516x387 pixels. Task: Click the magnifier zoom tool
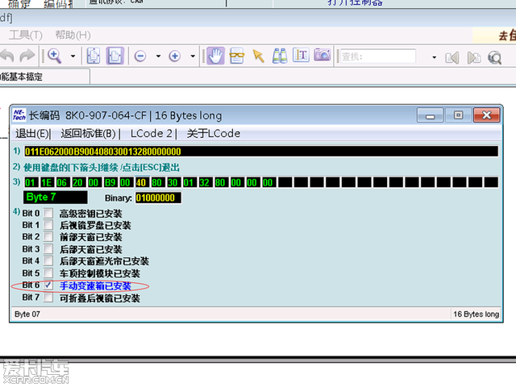[54, 56]
